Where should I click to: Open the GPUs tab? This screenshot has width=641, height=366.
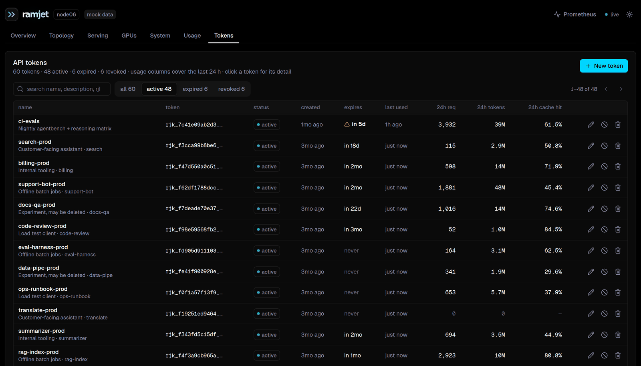[129, 36]
